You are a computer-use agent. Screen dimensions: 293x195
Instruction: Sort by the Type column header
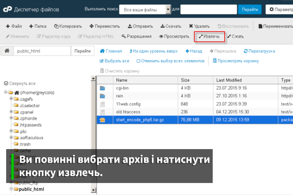pyautogui.click(x=285, y=80)
